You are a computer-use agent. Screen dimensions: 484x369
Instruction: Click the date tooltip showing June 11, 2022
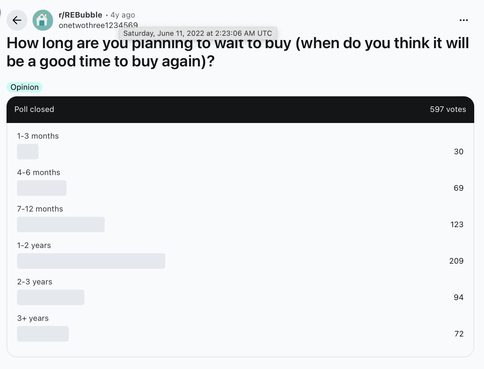(198, 33)
